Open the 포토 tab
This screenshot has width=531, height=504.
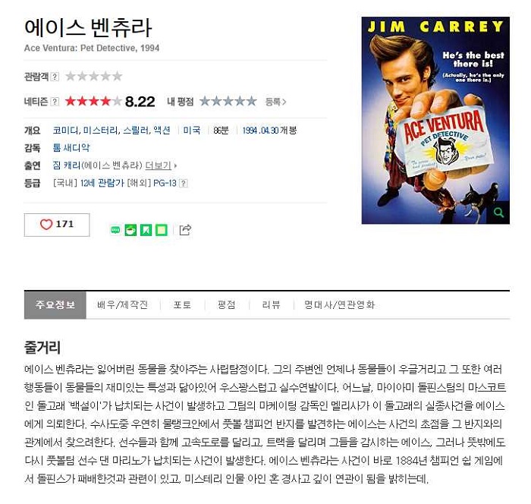coord(182,304)
